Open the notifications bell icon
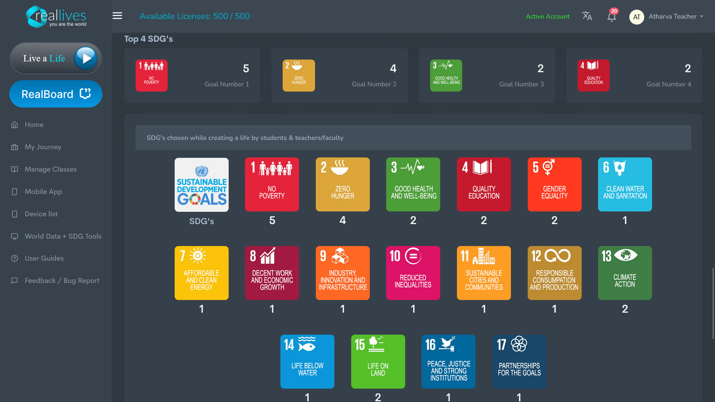This screenshot has width=715, height=402. 611,17
